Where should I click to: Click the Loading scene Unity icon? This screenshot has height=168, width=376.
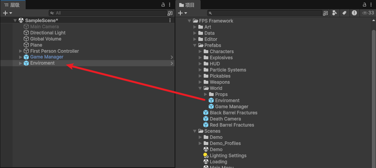click(206, 161)
